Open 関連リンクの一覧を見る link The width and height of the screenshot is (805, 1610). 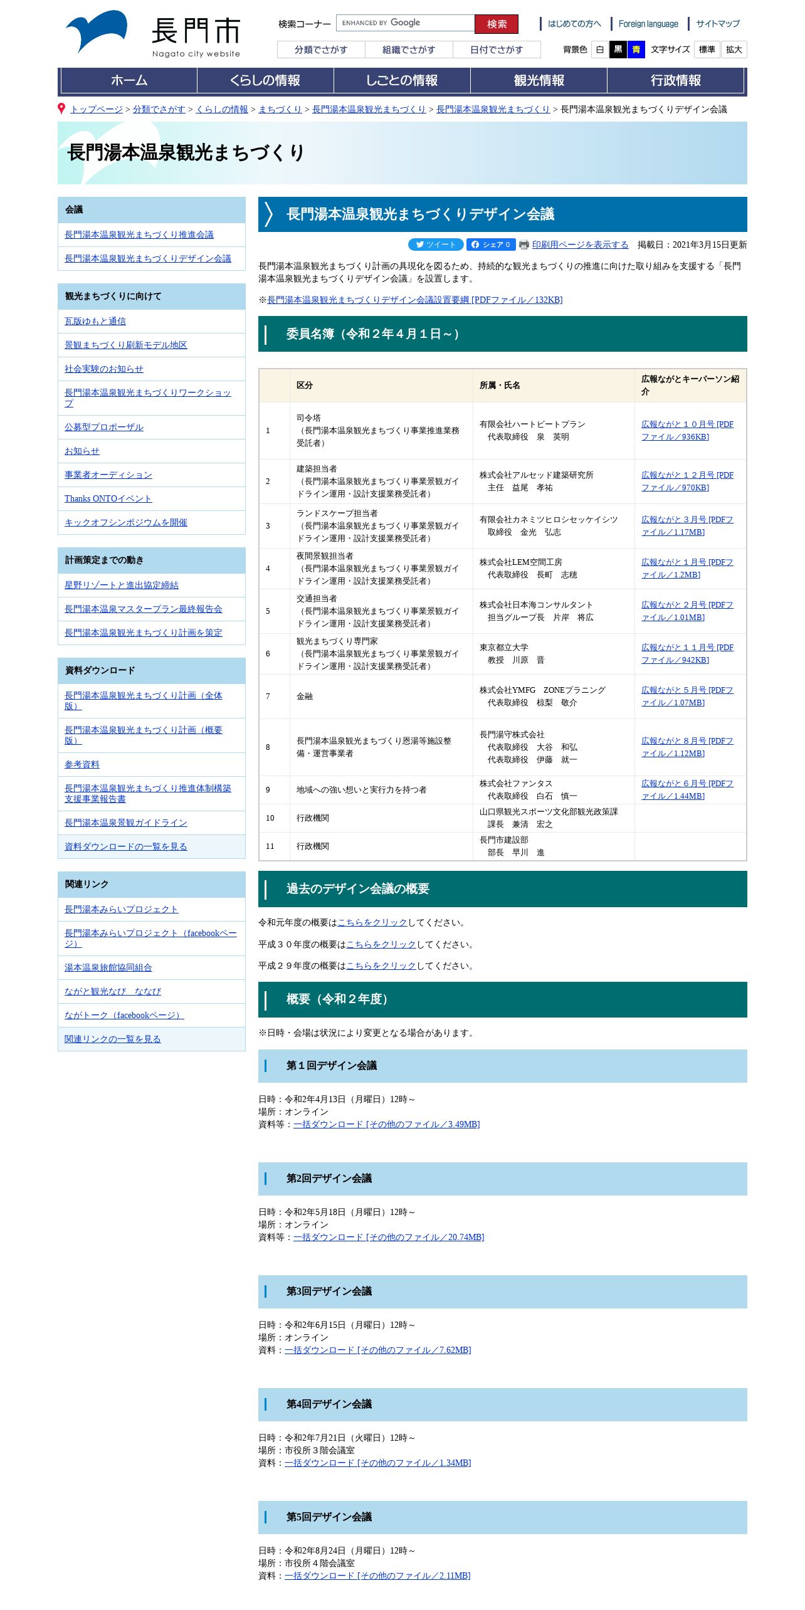click(x=113, y=1039)
